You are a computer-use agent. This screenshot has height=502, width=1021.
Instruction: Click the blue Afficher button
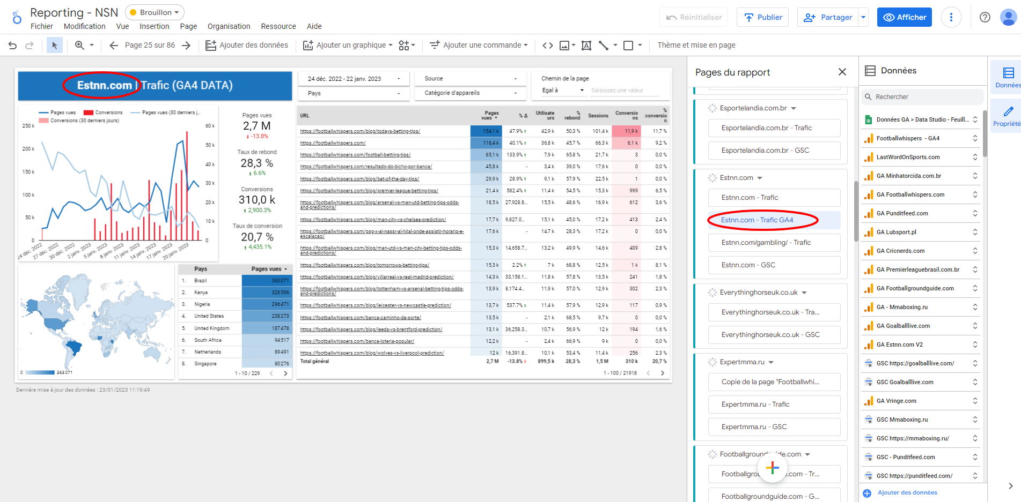click(x=904, y=17)
